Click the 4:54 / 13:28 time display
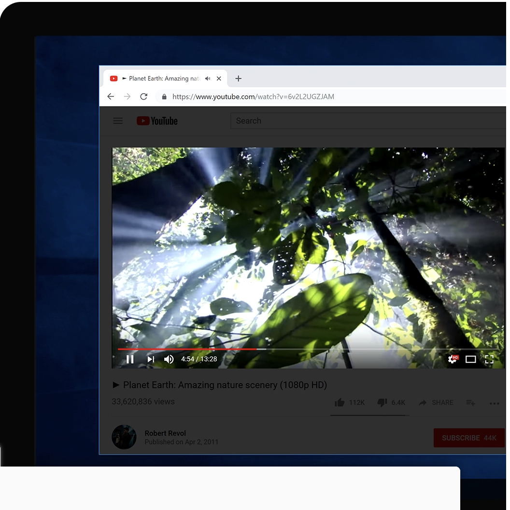This screenshot has width=510, height=510. 199,359
